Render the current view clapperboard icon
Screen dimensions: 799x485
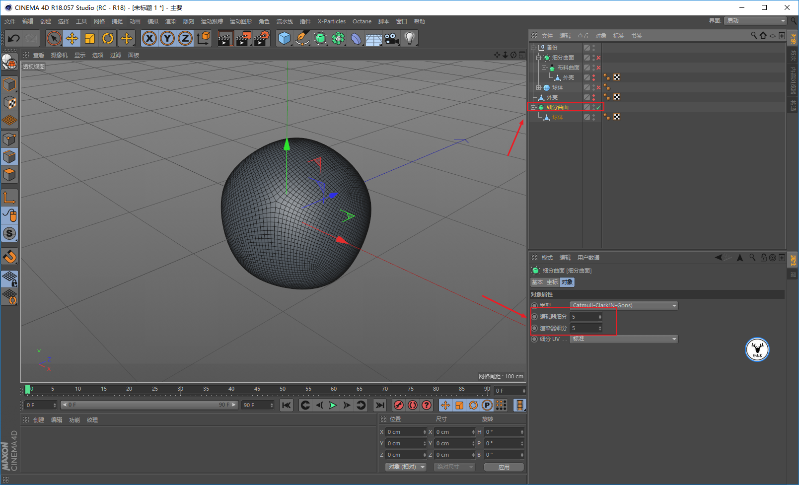click(225, 38)
